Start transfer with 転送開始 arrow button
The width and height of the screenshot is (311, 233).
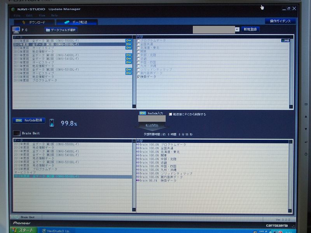152,125
